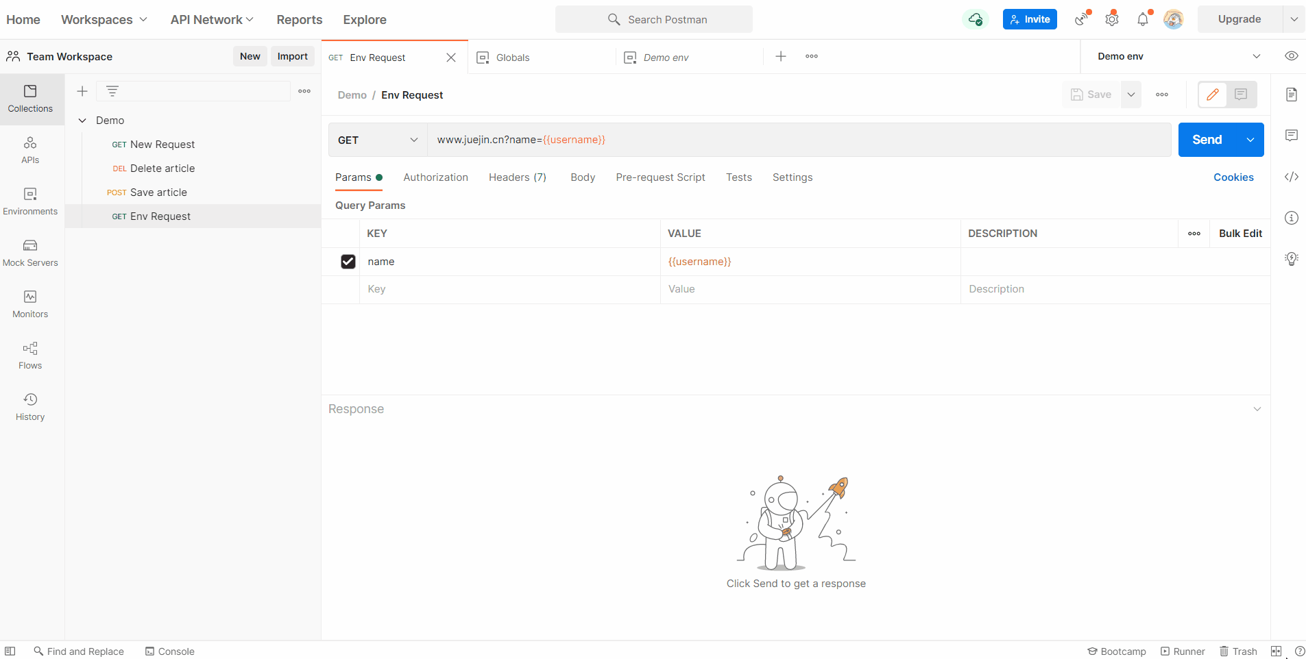This screenshot has width=1306, height=659.
Task: Open the APIs sidebar panel
Action: (30, 151)
